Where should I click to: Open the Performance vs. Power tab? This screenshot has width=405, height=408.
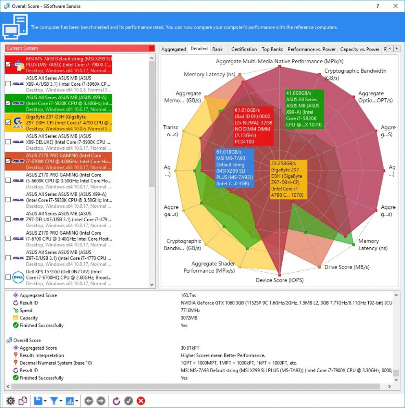[x=312, y=49]
